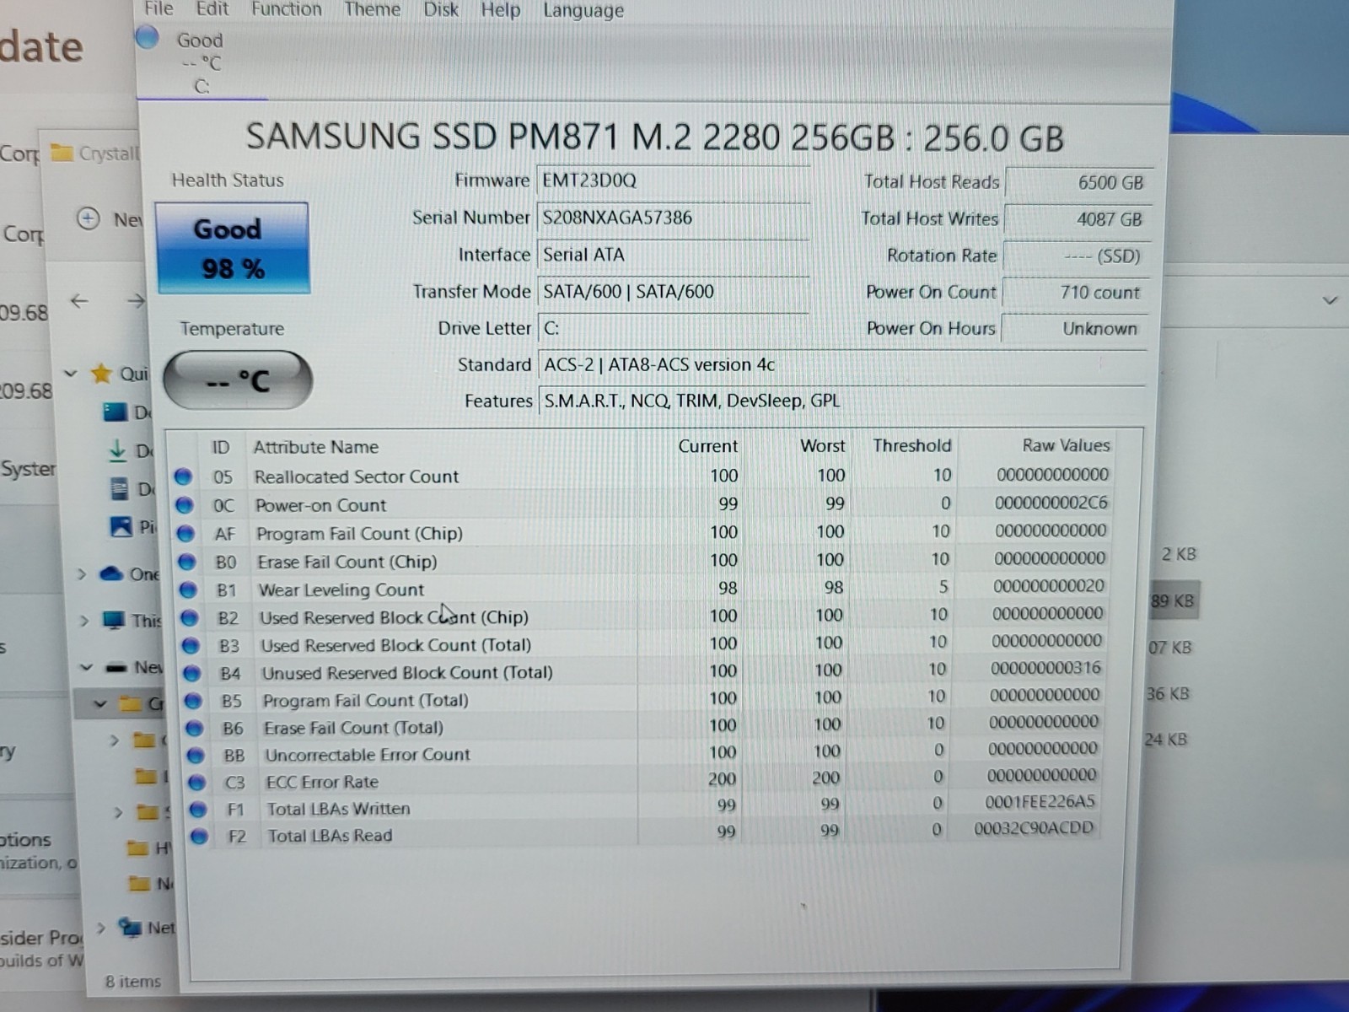The height and width of the screenshot is (1012, 1349).
Task: Select the ECC Error Rate attribute name
Action: (322, 783)
